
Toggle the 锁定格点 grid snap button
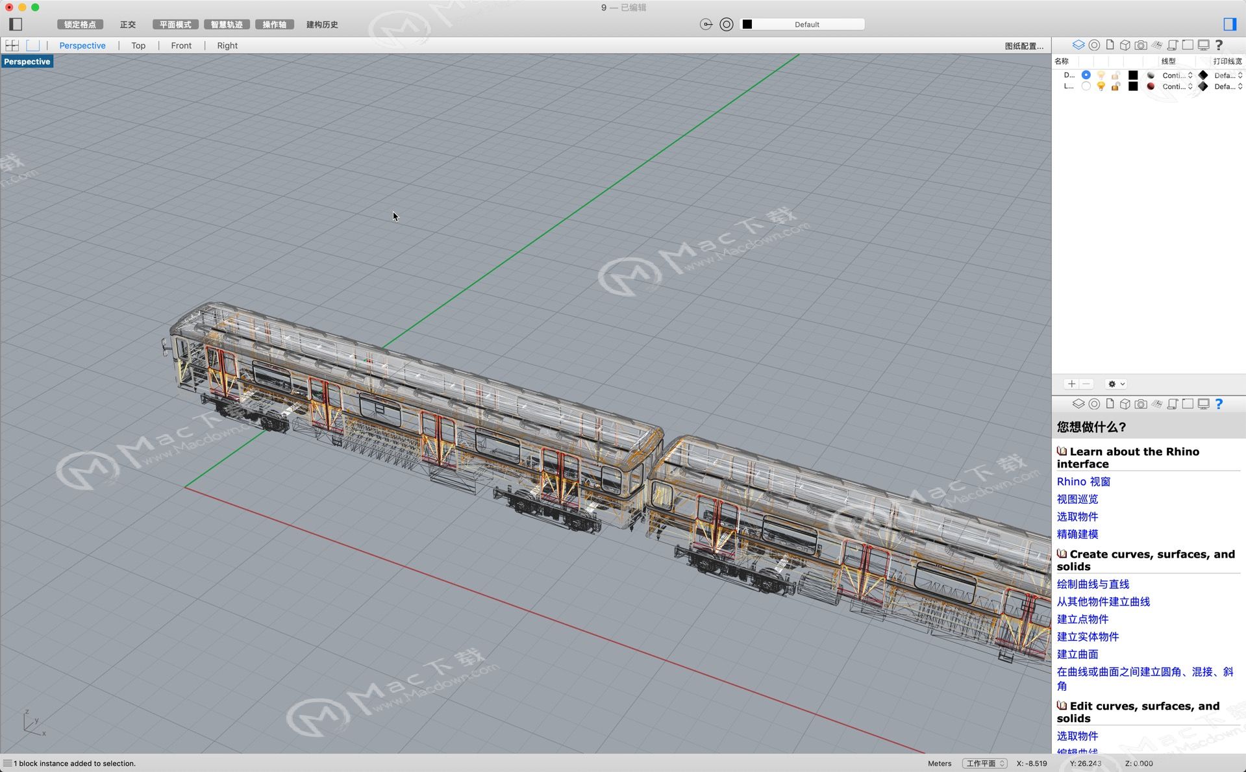click(80, 24)
